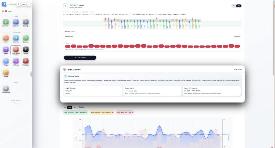Viewport: 275px width, 148px height.
Task: Click the Add Reading button
Action: tap(80, 58)
